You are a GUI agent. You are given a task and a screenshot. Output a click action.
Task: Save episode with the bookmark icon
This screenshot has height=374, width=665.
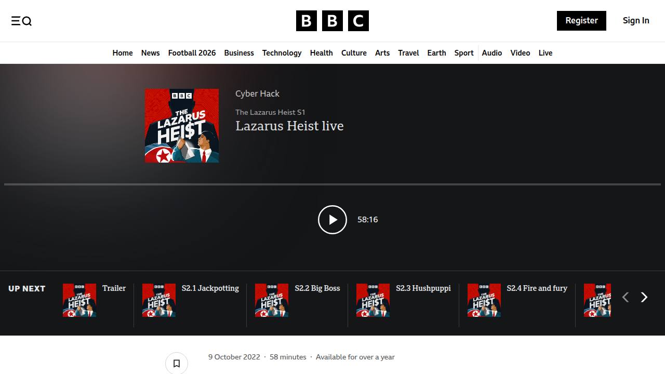pos(177,363)
